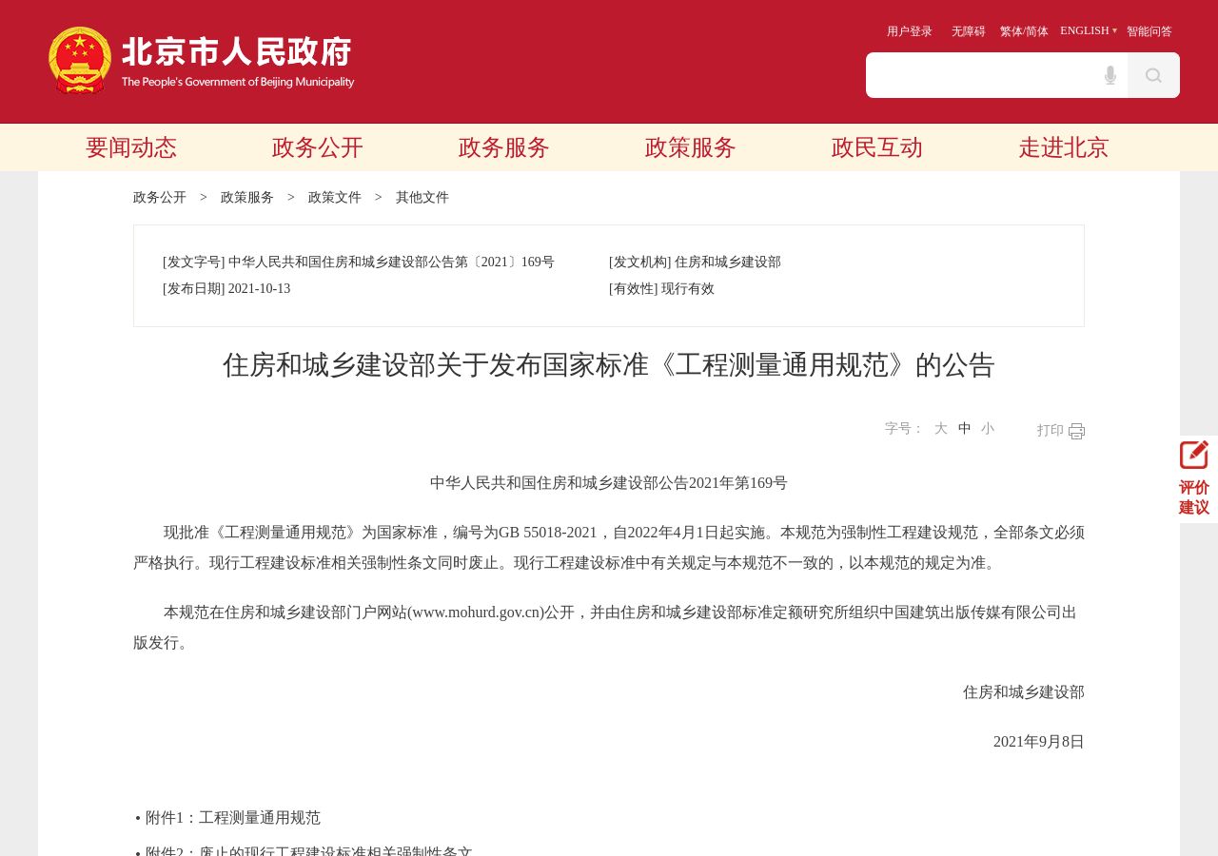This screenshot has width=1218, height=856.
Task: Select small font size 小
Action: [988, 429]
